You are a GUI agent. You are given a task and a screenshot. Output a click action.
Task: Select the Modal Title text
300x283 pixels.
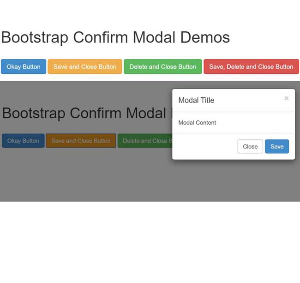pos(196,100)
